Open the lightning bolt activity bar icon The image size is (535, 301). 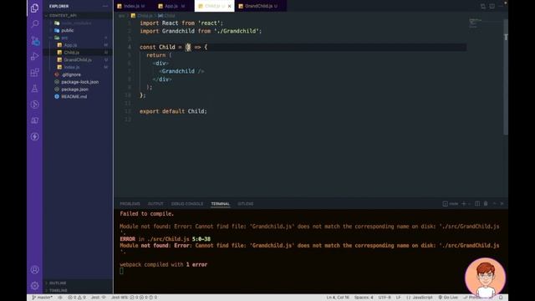click(34, 136)
